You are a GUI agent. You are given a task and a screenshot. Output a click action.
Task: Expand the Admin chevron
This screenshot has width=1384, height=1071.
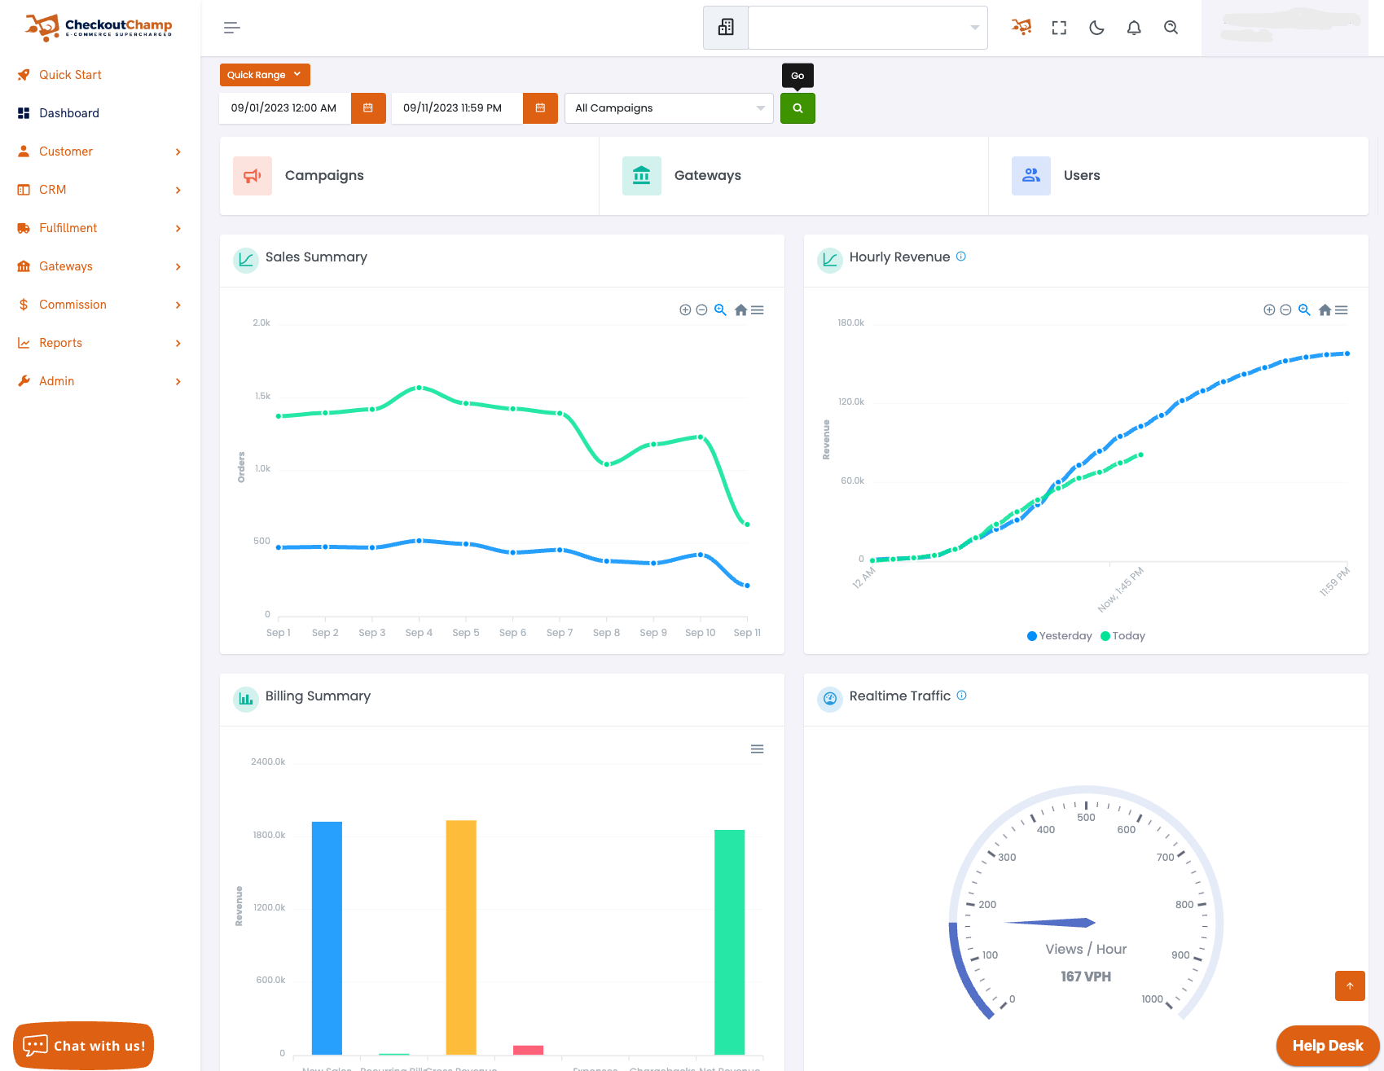[178, 382]
